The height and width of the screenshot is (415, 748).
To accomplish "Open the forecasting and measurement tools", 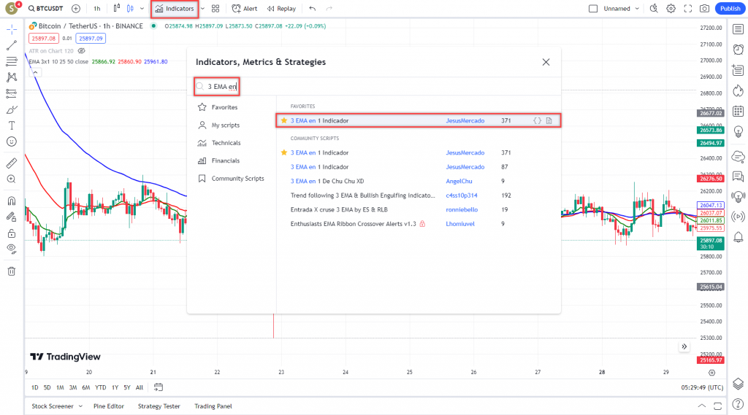I will 12,93.
